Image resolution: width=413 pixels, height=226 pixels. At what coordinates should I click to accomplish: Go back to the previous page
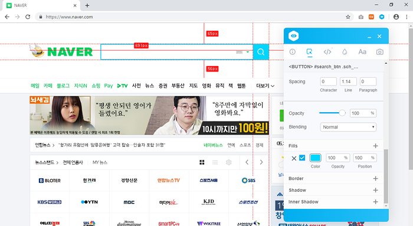pyautogui.click(x=7, y=17)
